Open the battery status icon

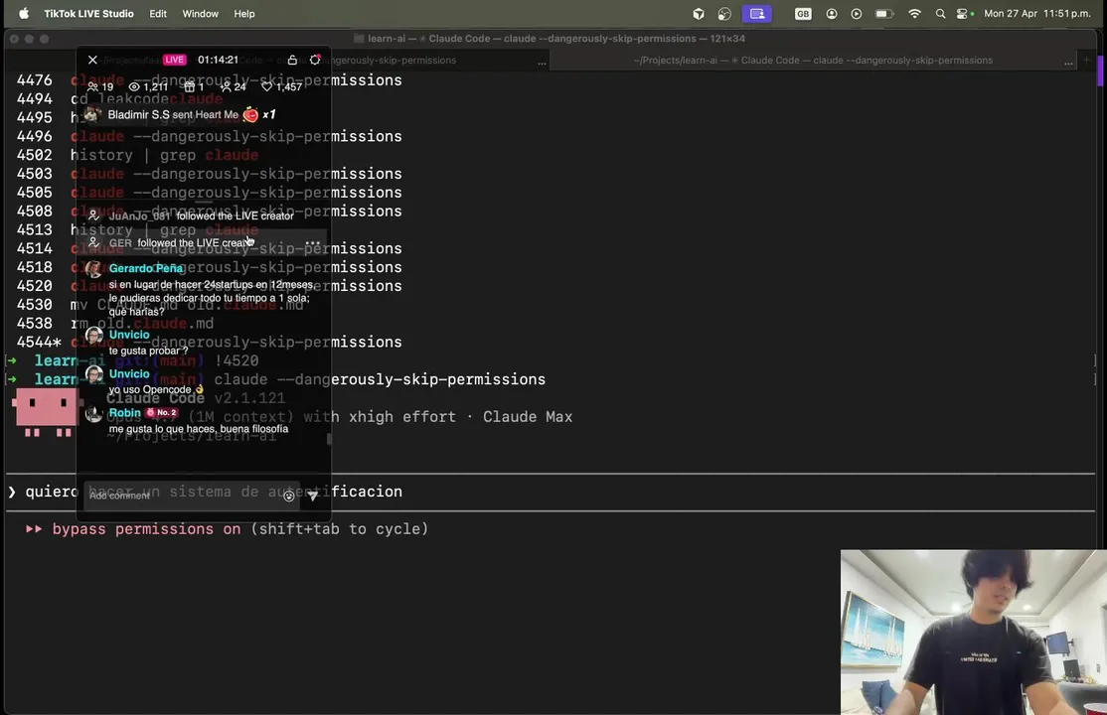[x=884, y=14]
